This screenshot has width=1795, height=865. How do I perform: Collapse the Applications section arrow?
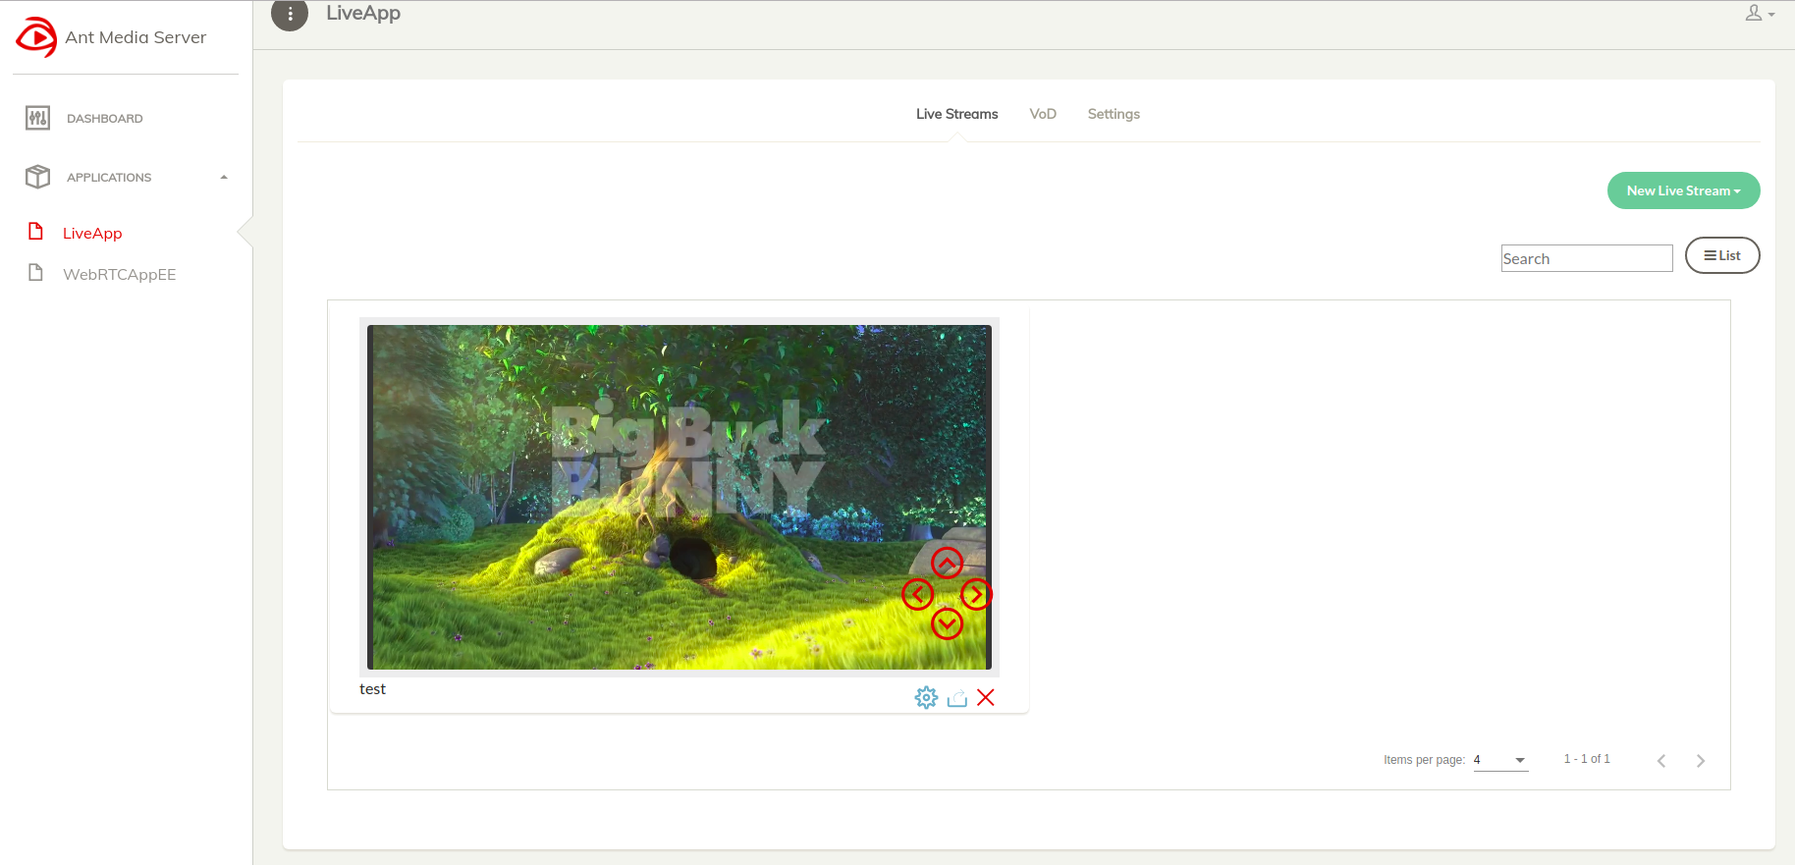point(224,178)
